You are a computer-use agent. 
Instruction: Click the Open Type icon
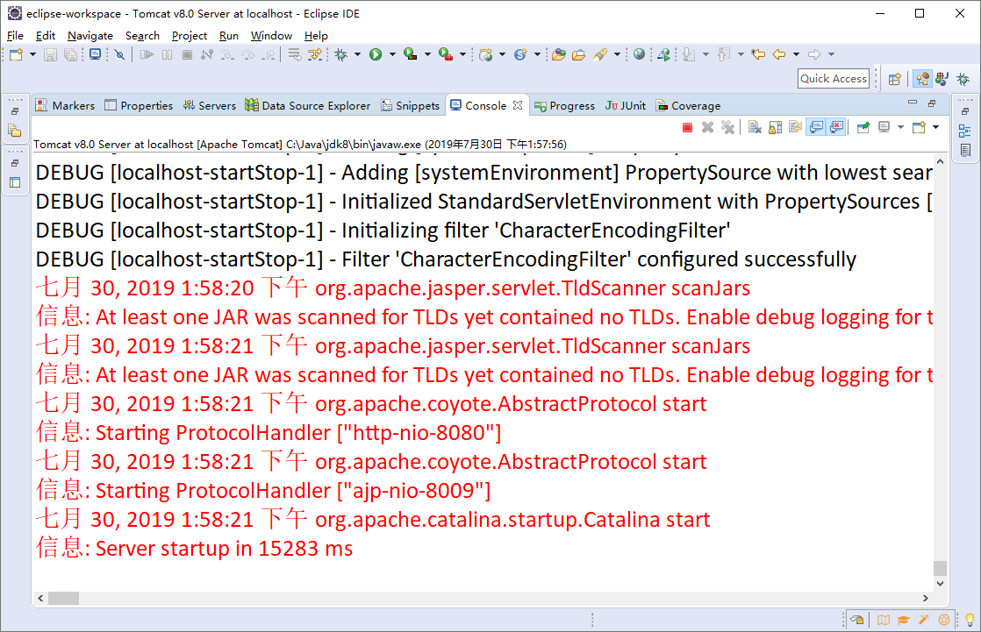[559, 55]
